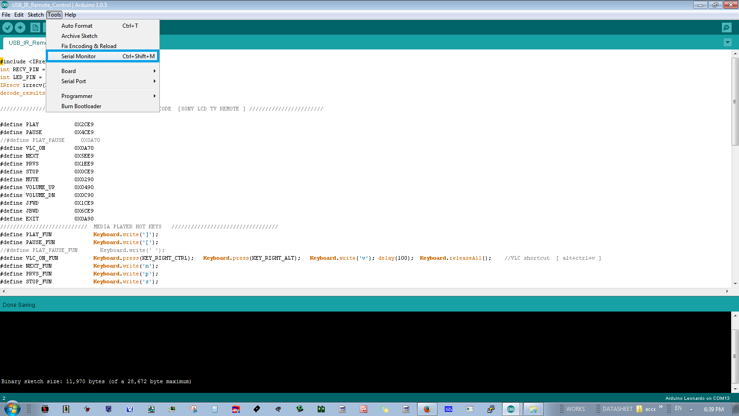
Task: Open the Edit menu
Action: click(19, 15)
